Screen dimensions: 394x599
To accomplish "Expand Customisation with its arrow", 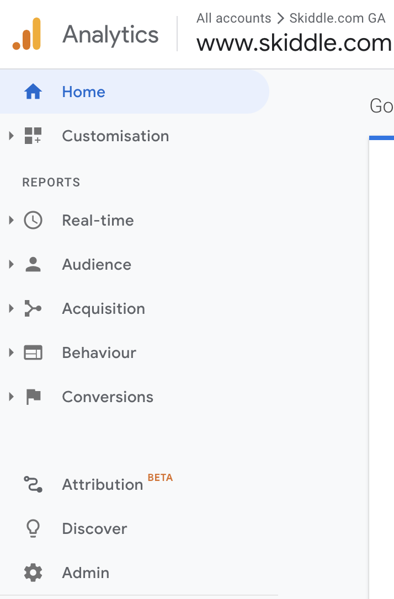I will [11, 136].
